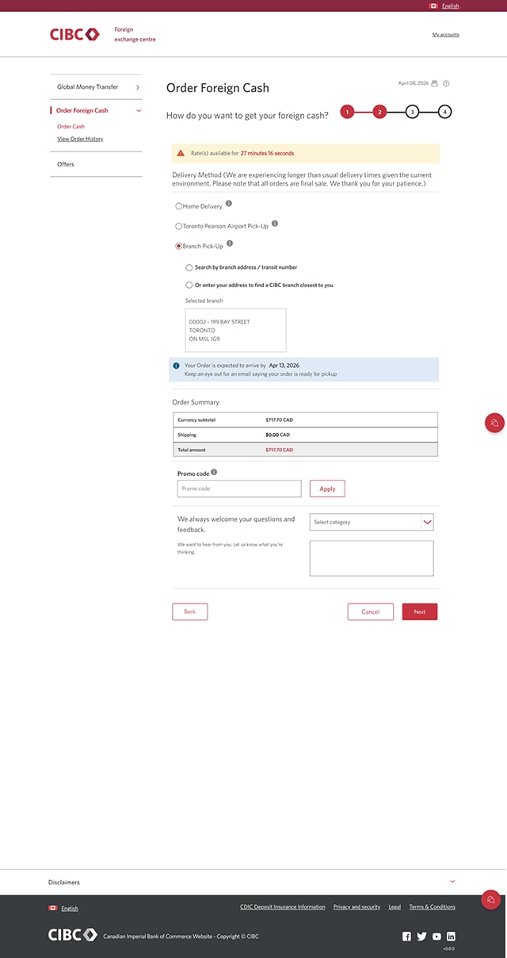This screenshot has width=507, height=958.
Task: Open the calendar icon beside April 08, 2026
Action: pos(434,83)
